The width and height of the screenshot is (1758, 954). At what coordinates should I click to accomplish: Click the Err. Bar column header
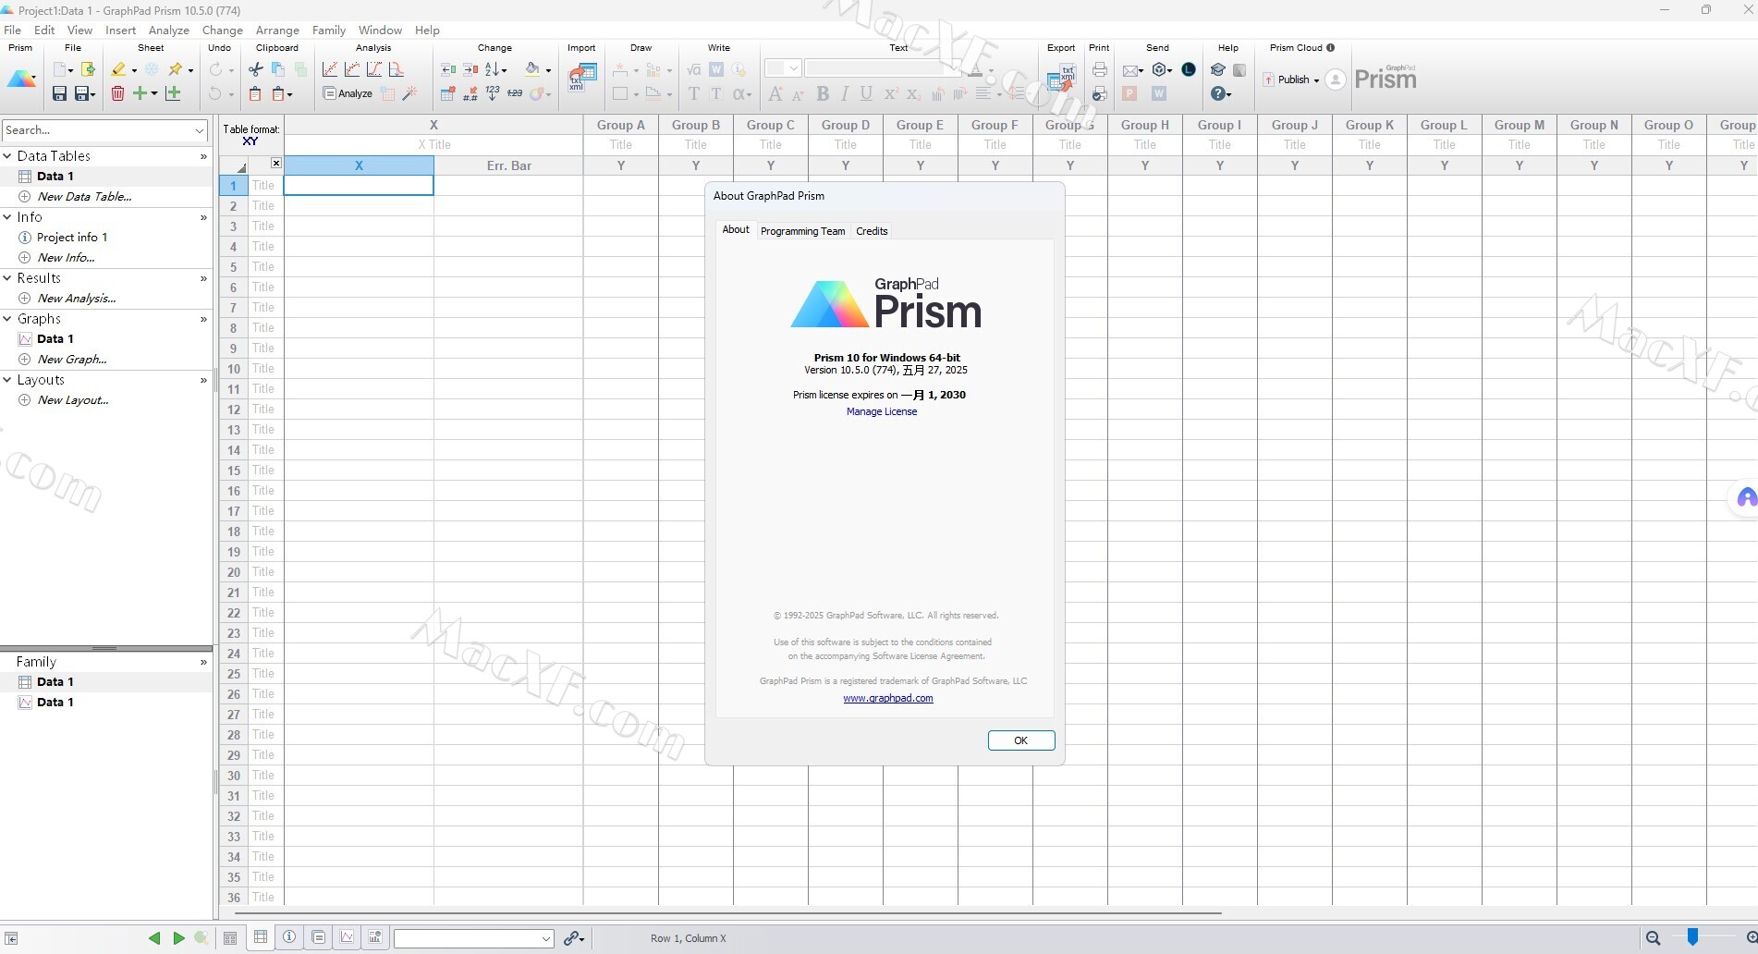coord(509,165)
